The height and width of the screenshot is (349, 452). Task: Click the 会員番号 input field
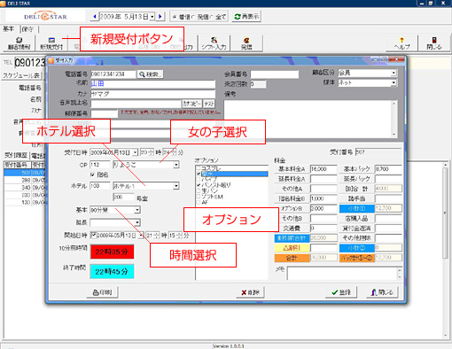275,74
